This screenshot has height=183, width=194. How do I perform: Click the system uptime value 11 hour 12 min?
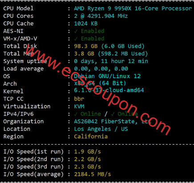pos(124,61)
